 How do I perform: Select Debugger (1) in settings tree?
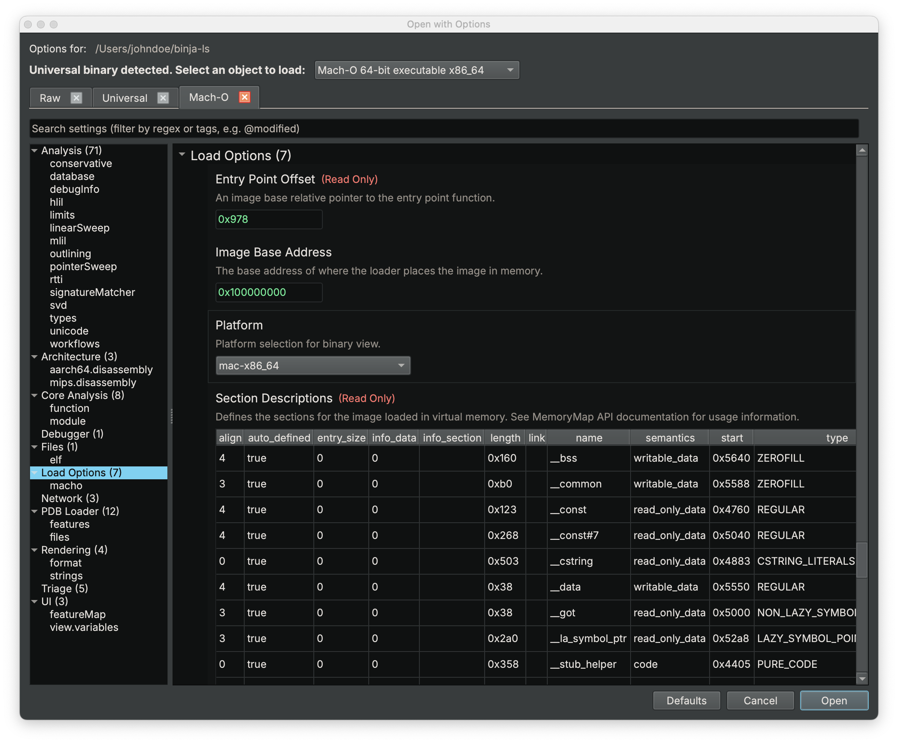[x=72, y=434]
